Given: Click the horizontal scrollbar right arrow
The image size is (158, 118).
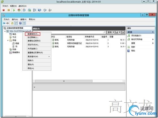Looking at the screenshot, I should coord(124,81).
